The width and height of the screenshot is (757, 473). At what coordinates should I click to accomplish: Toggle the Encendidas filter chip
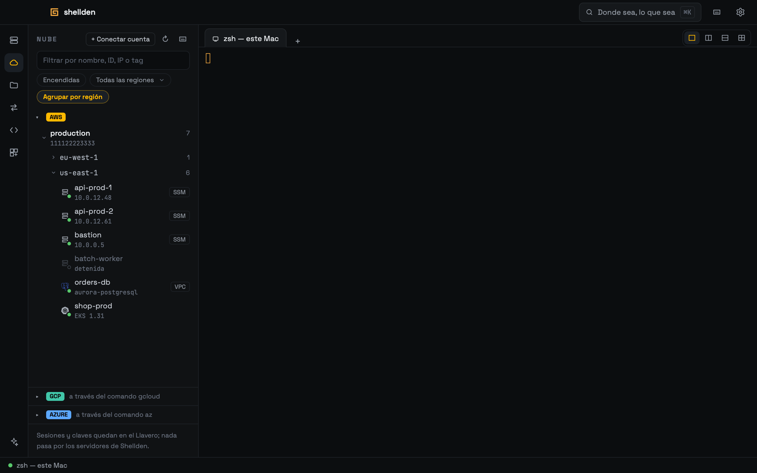(61, 80)
